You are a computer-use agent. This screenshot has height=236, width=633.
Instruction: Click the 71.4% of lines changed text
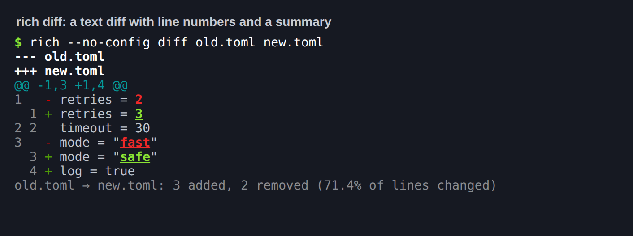pyautogui.click(x=407, y=185)
